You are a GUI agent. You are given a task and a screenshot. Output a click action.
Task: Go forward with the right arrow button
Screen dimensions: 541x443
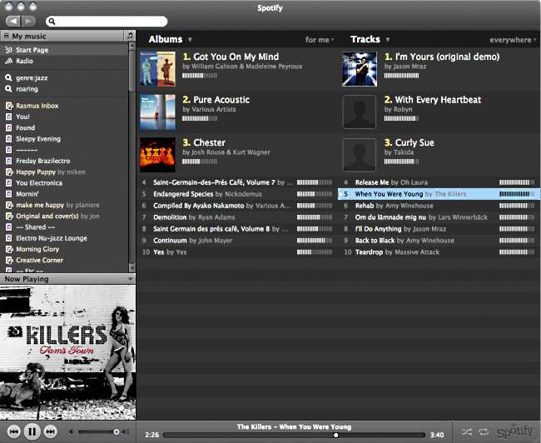tap(28, 22)
